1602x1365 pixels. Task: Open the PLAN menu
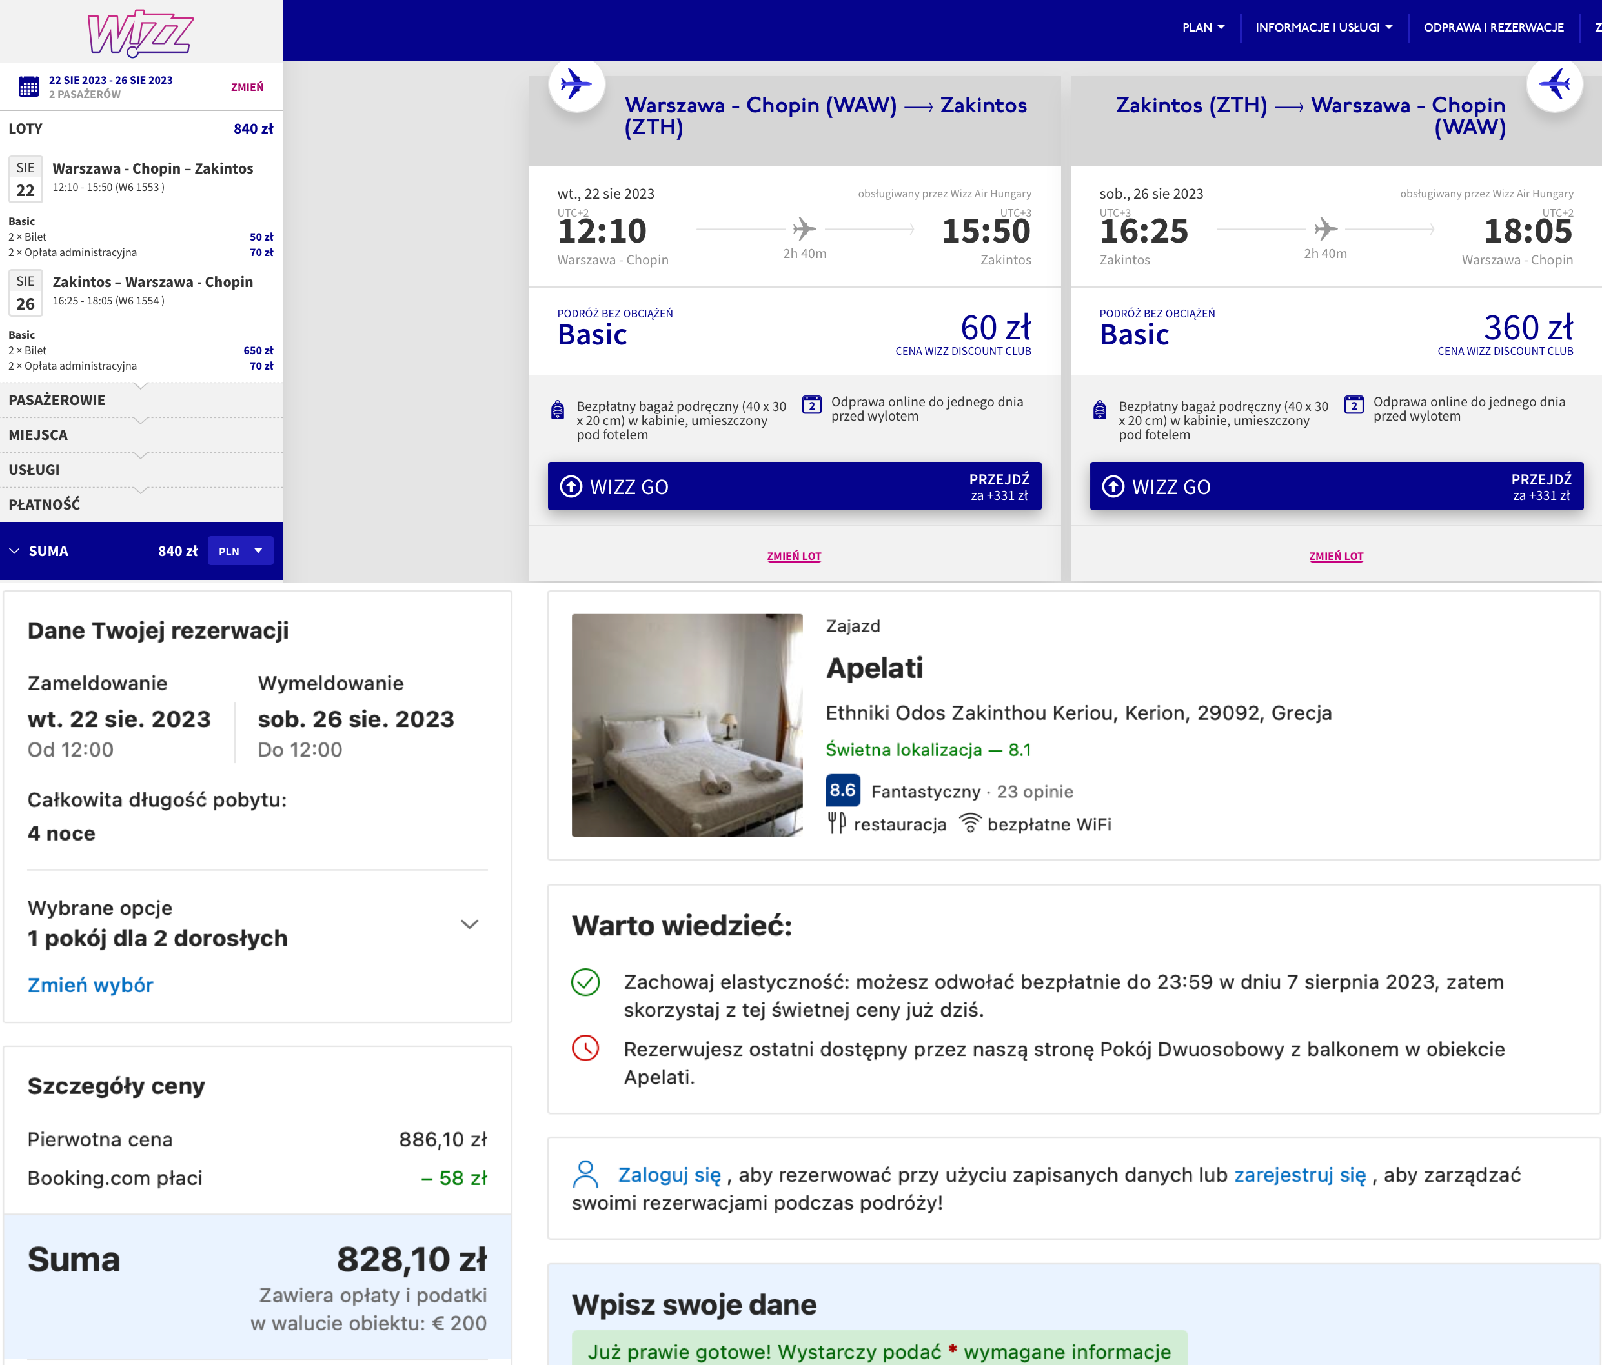tap(1203, 28)
